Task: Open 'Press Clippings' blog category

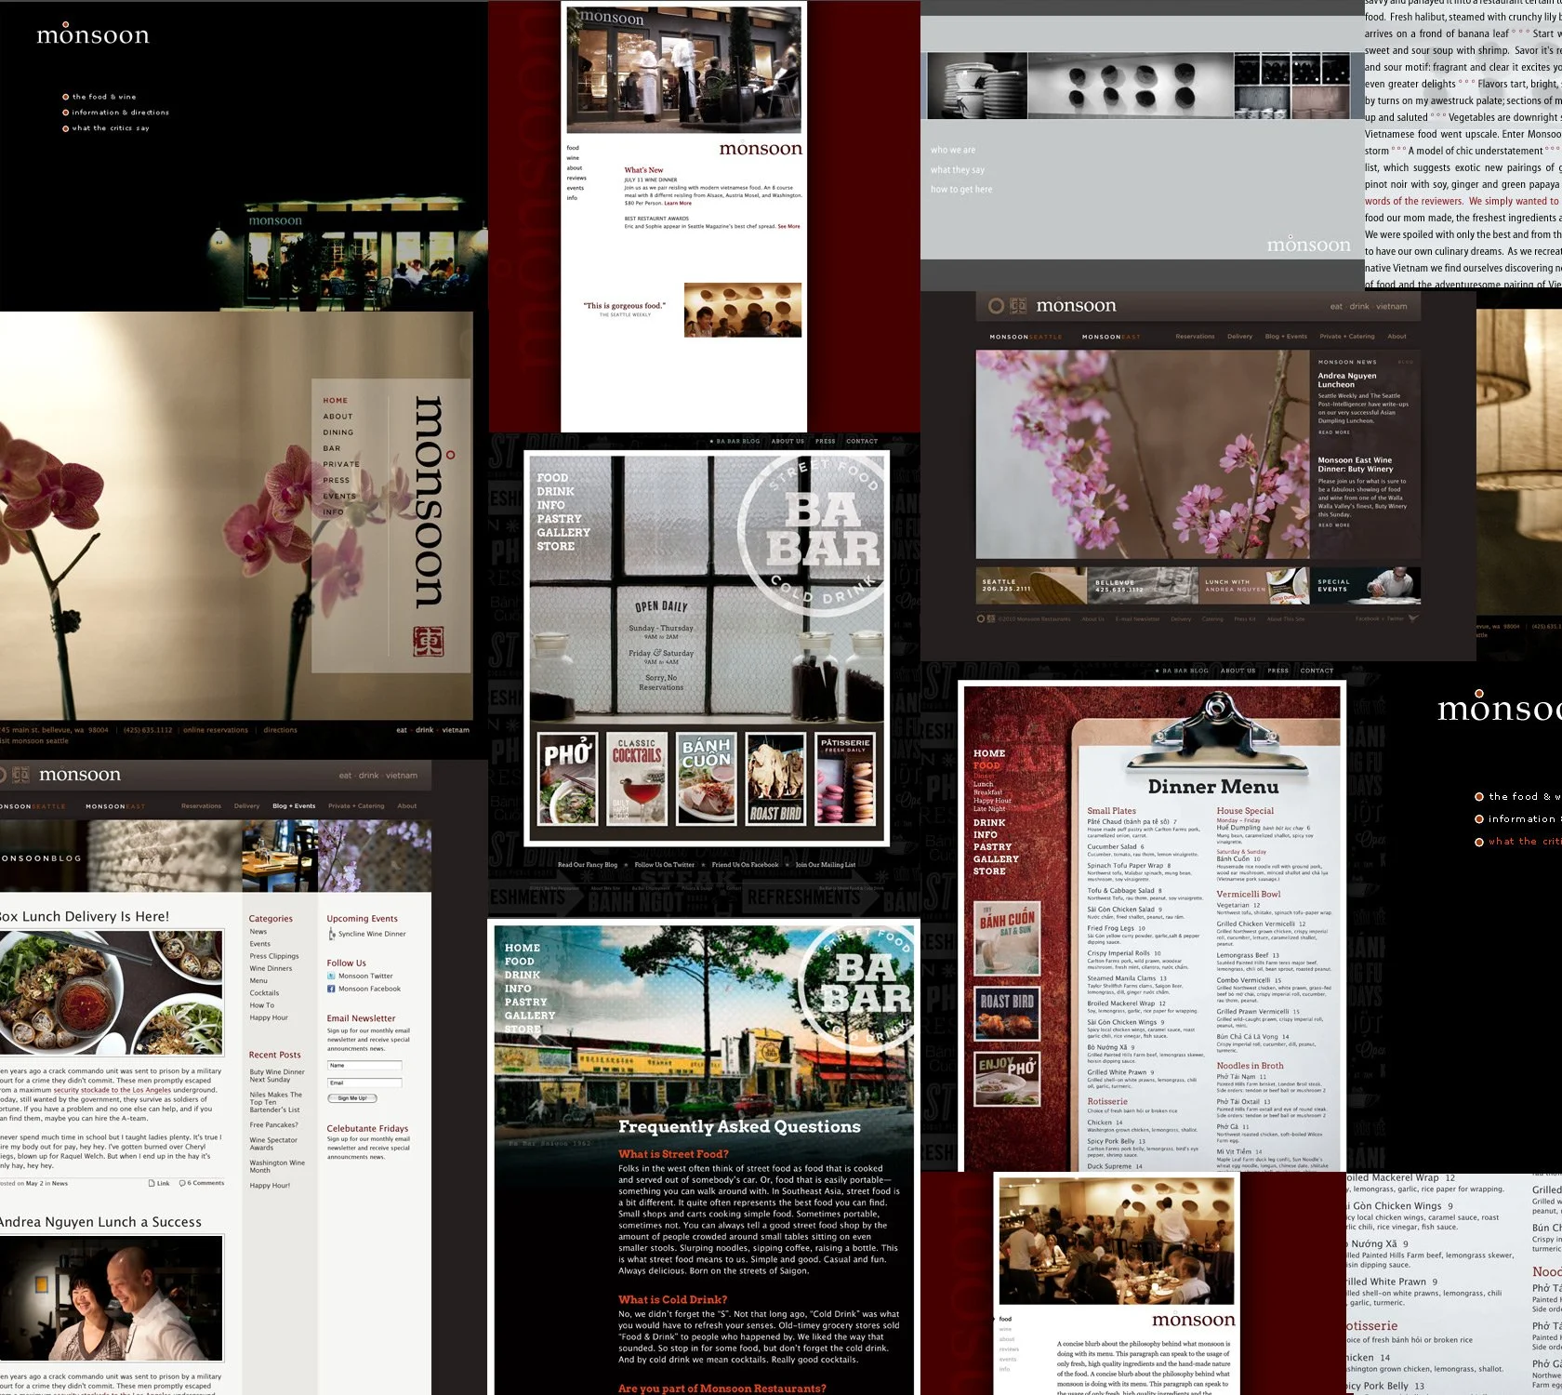Action: (274, 956)
